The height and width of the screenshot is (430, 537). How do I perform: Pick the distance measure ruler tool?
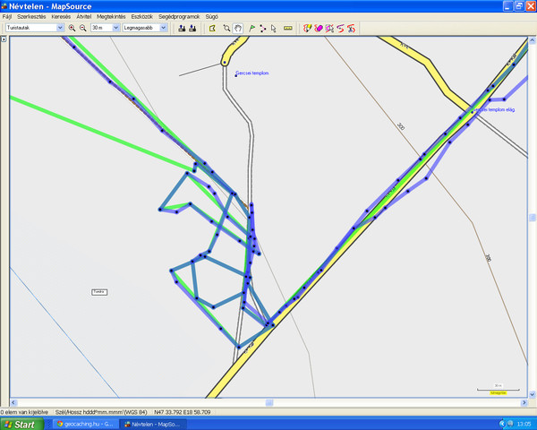point(288,28)
